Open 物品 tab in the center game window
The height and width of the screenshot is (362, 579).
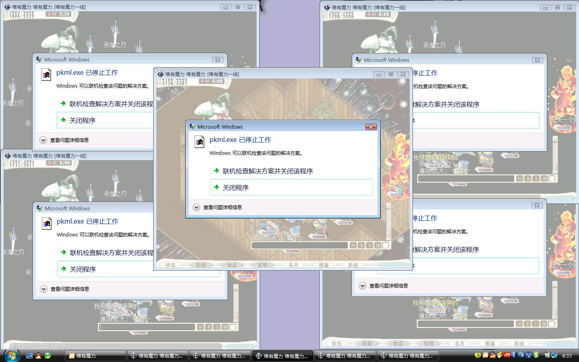(232, 265)
